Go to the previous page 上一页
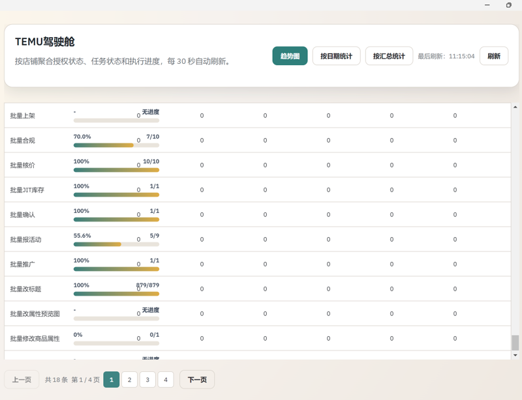The height and width of the screenshot is (400, 522). [x=22, y=379]
